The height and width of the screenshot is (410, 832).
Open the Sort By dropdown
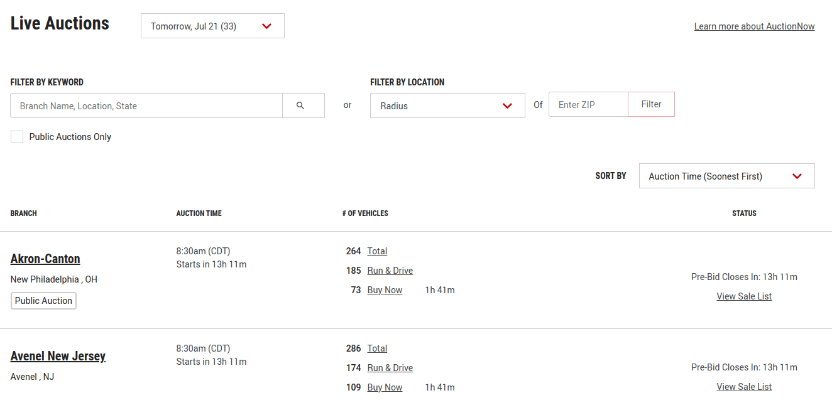[726, 176]
